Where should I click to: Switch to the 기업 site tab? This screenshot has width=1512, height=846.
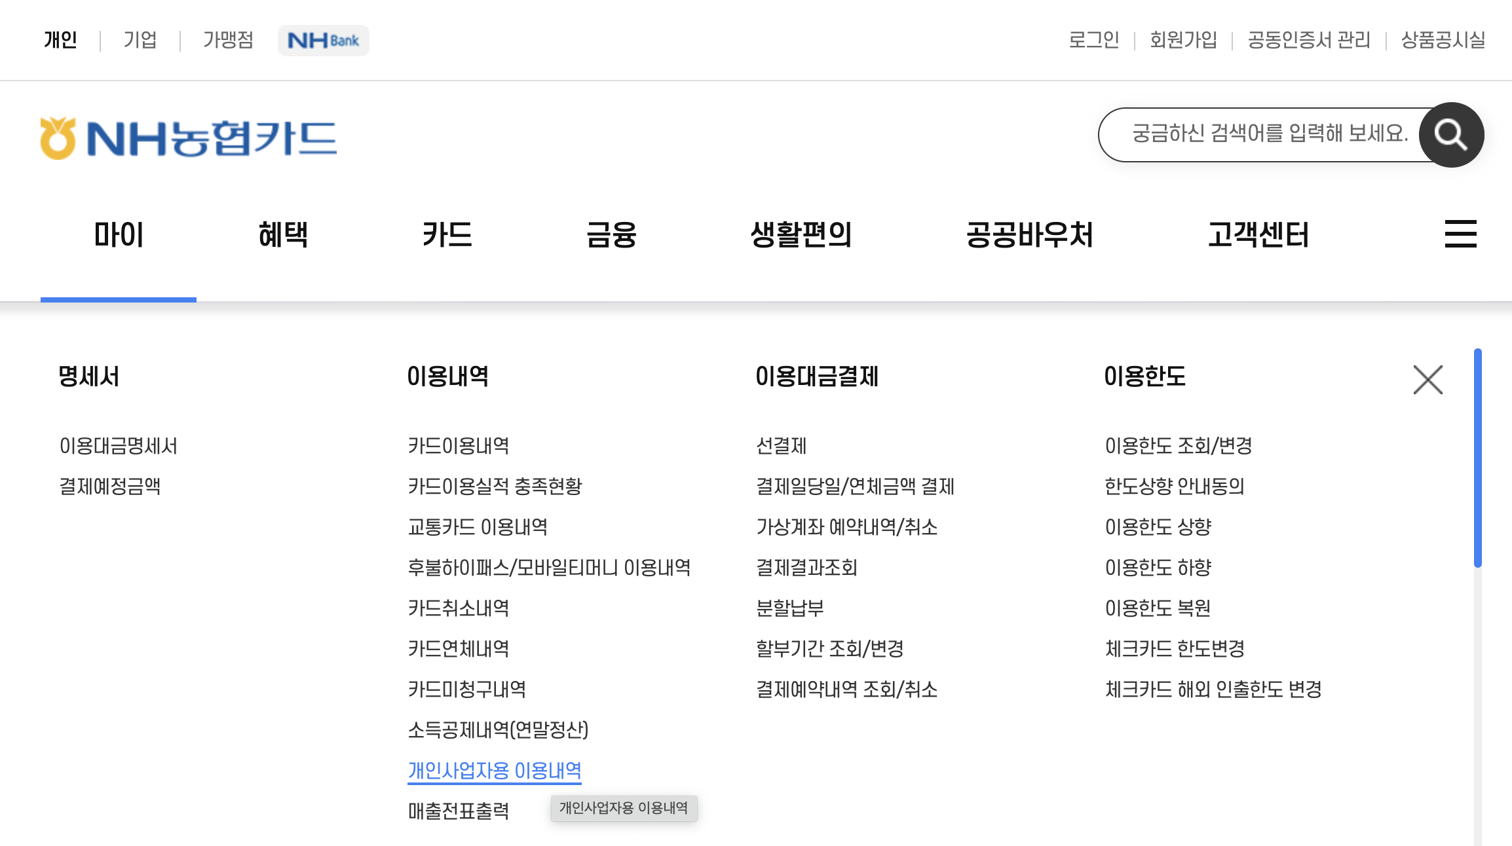140,40
